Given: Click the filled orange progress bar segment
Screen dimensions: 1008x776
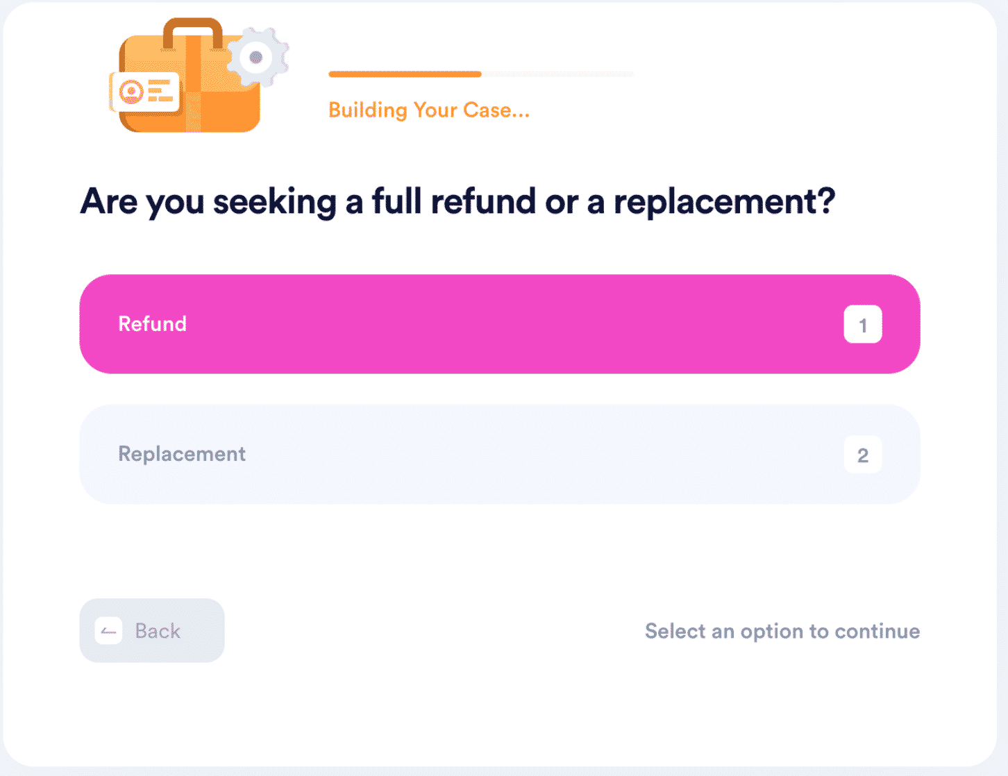Looking at the screenshot, I should point(405,74).
